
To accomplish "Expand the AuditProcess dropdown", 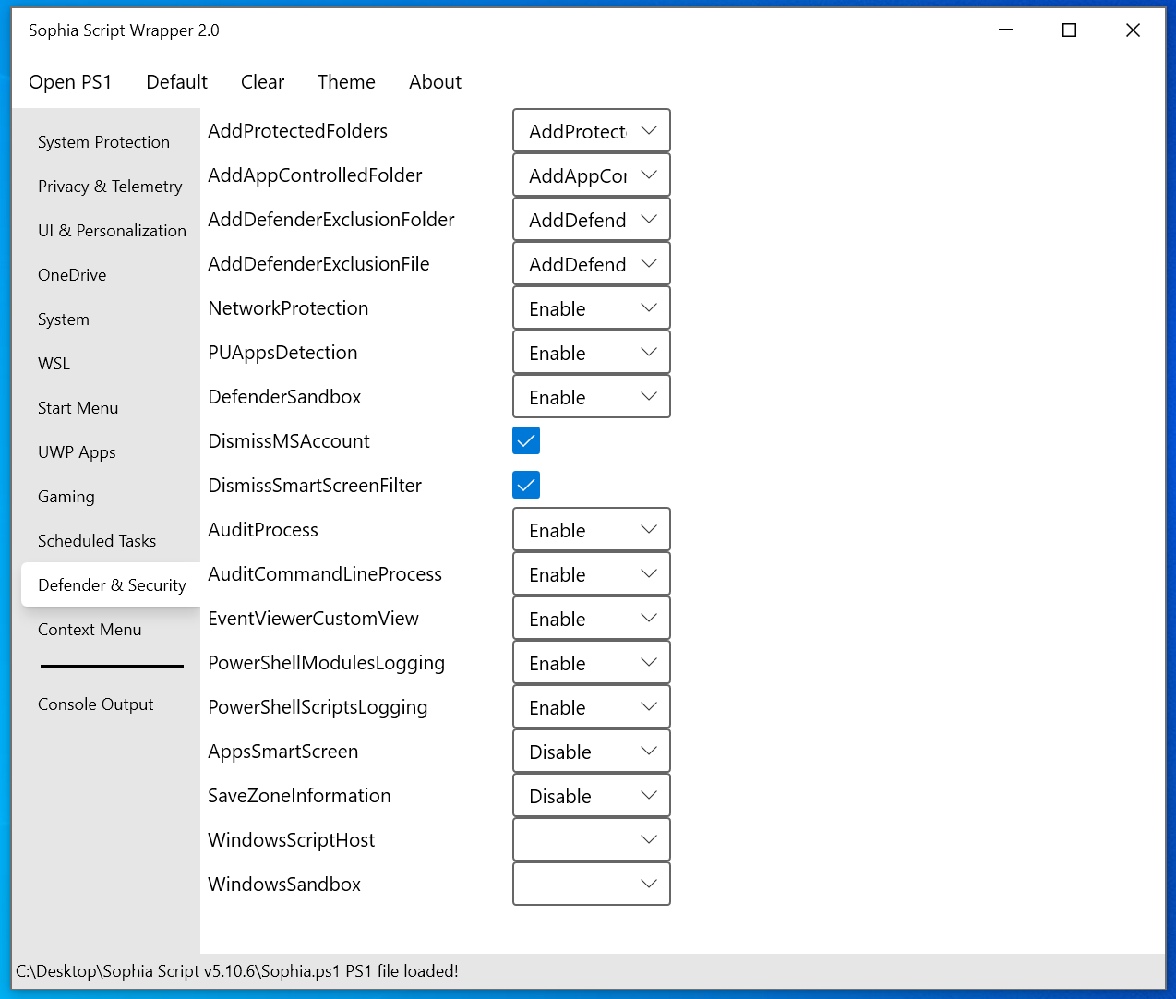I will point(592,529).
